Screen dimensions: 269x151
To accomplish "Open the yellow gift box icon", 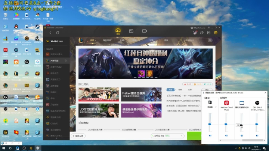I will coord(216,33).
